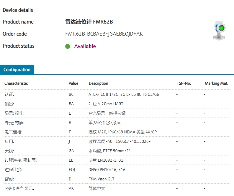Click the Characteristic column header
The width and height of the screenshot is (234, 196).
16,83
